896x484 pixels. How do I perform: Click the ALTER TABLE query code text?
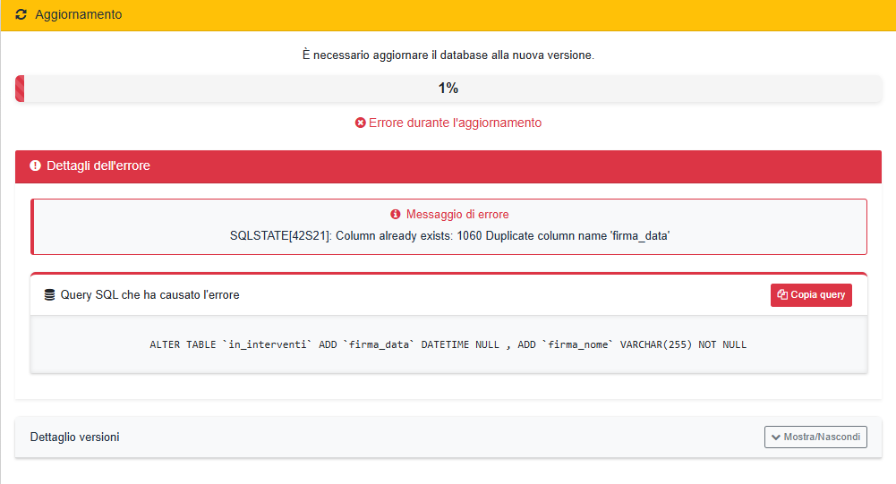pos(448,344)
